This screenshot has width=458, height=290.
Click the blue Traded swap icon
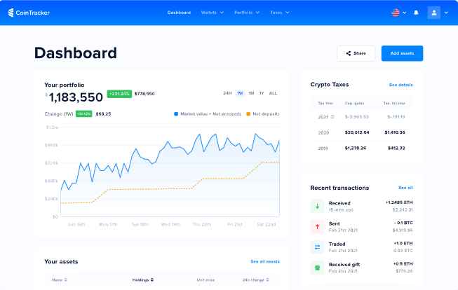point(317,247)
